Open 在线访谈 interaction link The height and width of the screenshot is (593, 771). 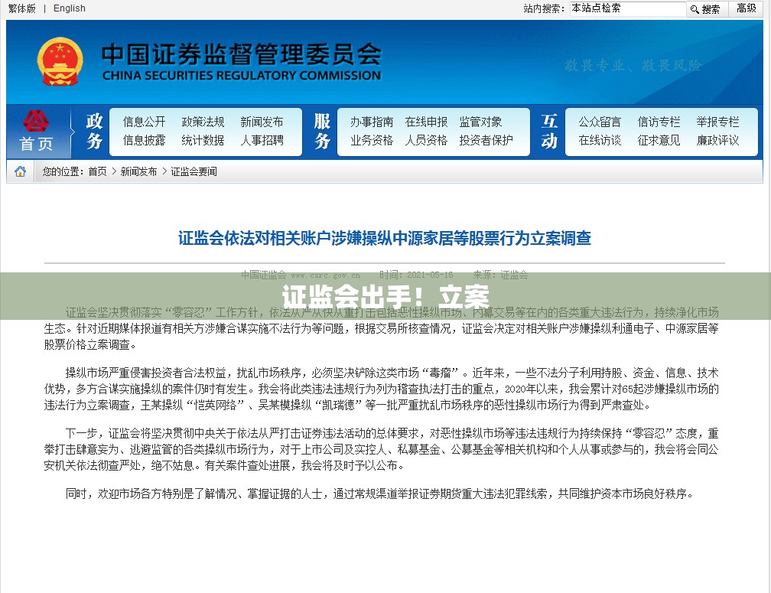coord(600,140)
